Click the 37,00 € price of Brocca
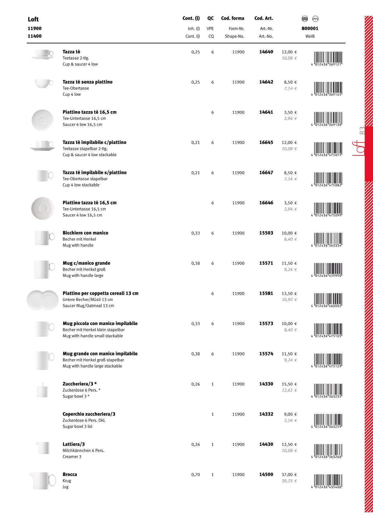This screenshot has width=373, height=528. coord(289,474)
